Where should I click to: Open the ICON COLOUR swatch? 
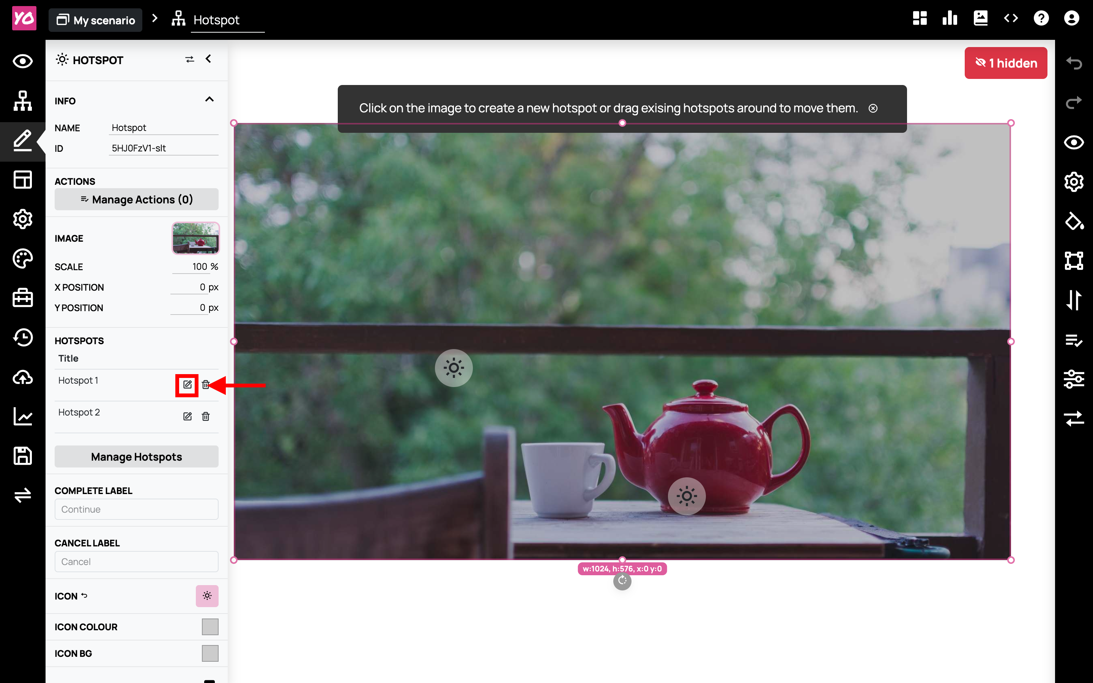point(210,626)
